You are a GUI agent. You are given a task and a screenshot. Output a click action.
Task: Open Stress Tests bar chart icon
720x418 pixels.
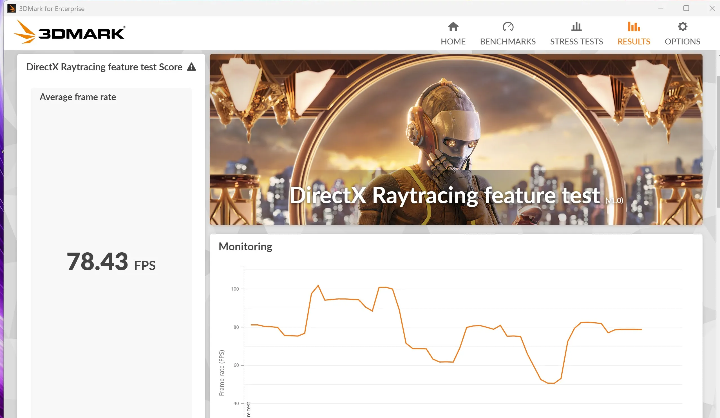pyautogui.click(x=576, y=26)
